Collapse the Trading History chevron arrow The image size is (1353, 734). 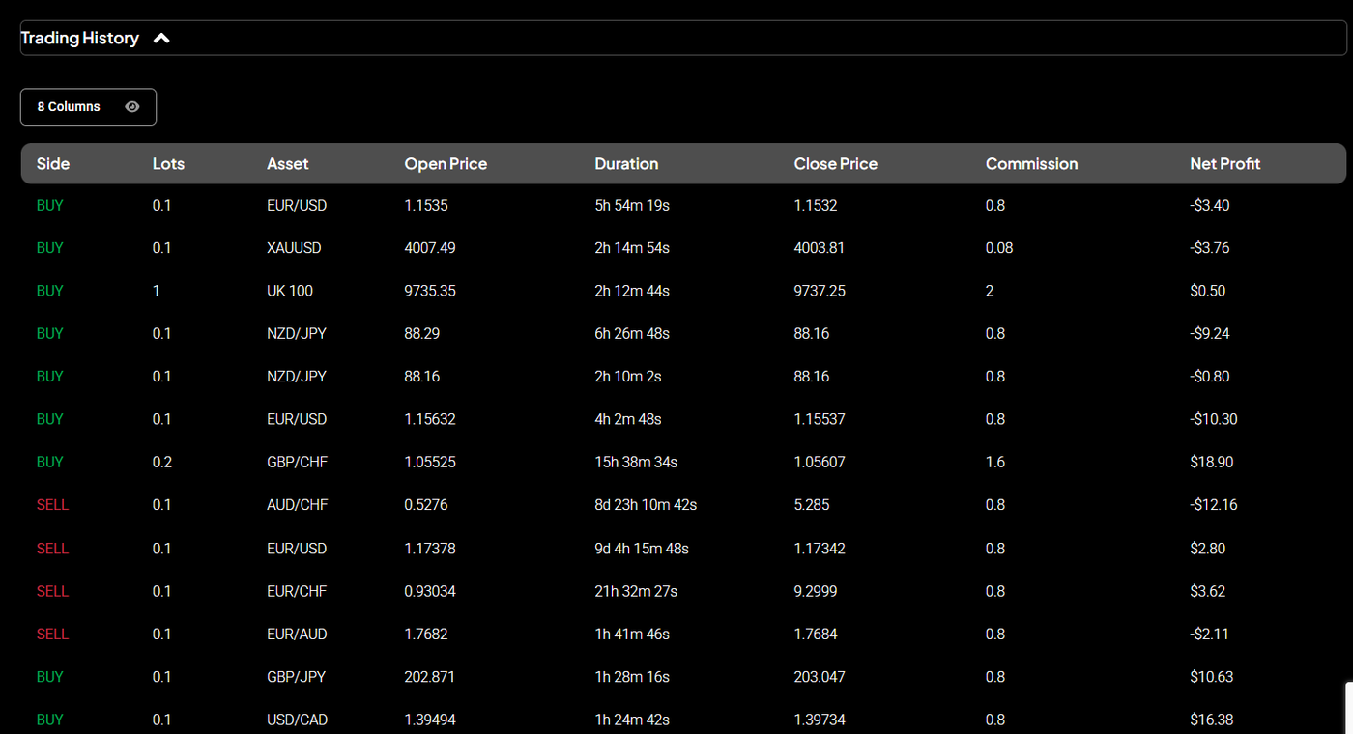[x=161, y=39]
